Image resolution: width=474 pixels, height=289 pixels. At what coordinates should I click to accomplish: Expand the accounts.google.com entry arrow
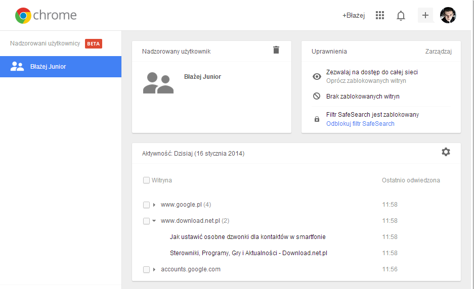[x=154, y=269]
